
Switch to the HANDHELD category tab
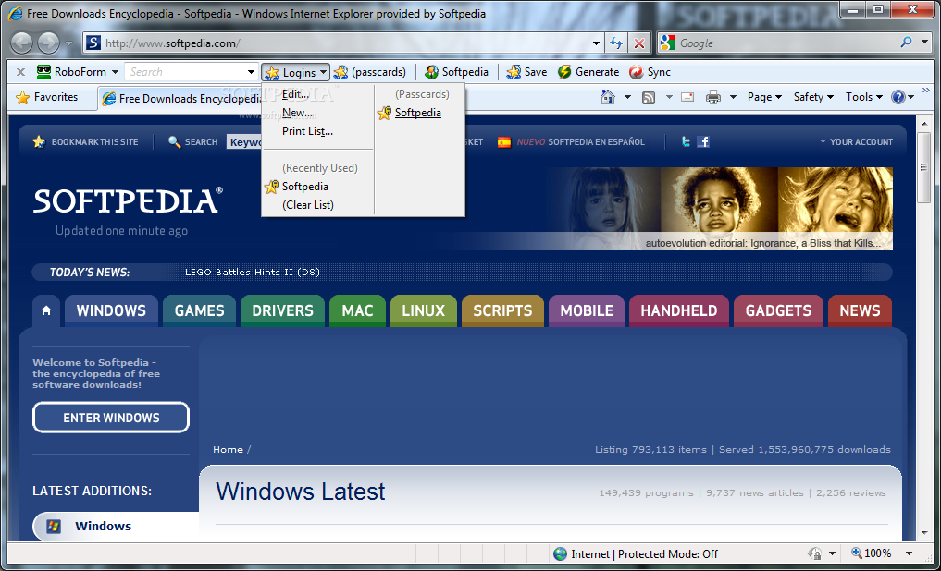click(x=679, y=310)
